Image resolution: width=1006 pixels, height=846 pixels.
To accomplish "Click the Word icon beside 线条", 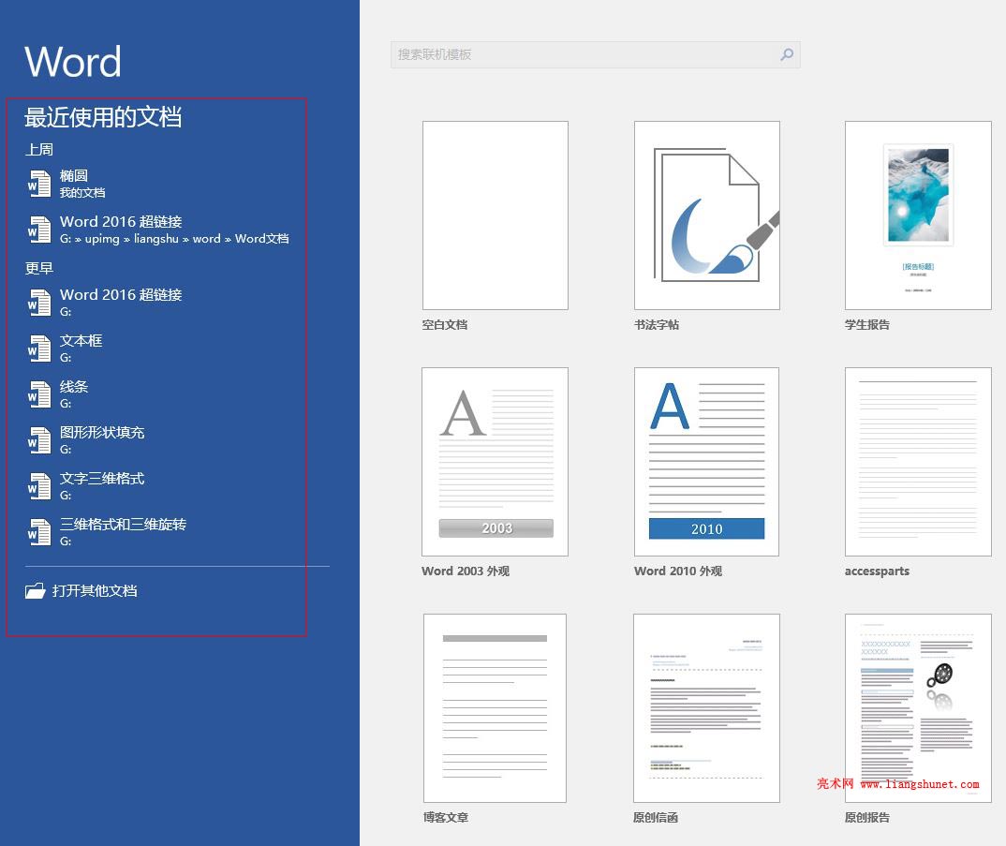I will pos(39,394).
